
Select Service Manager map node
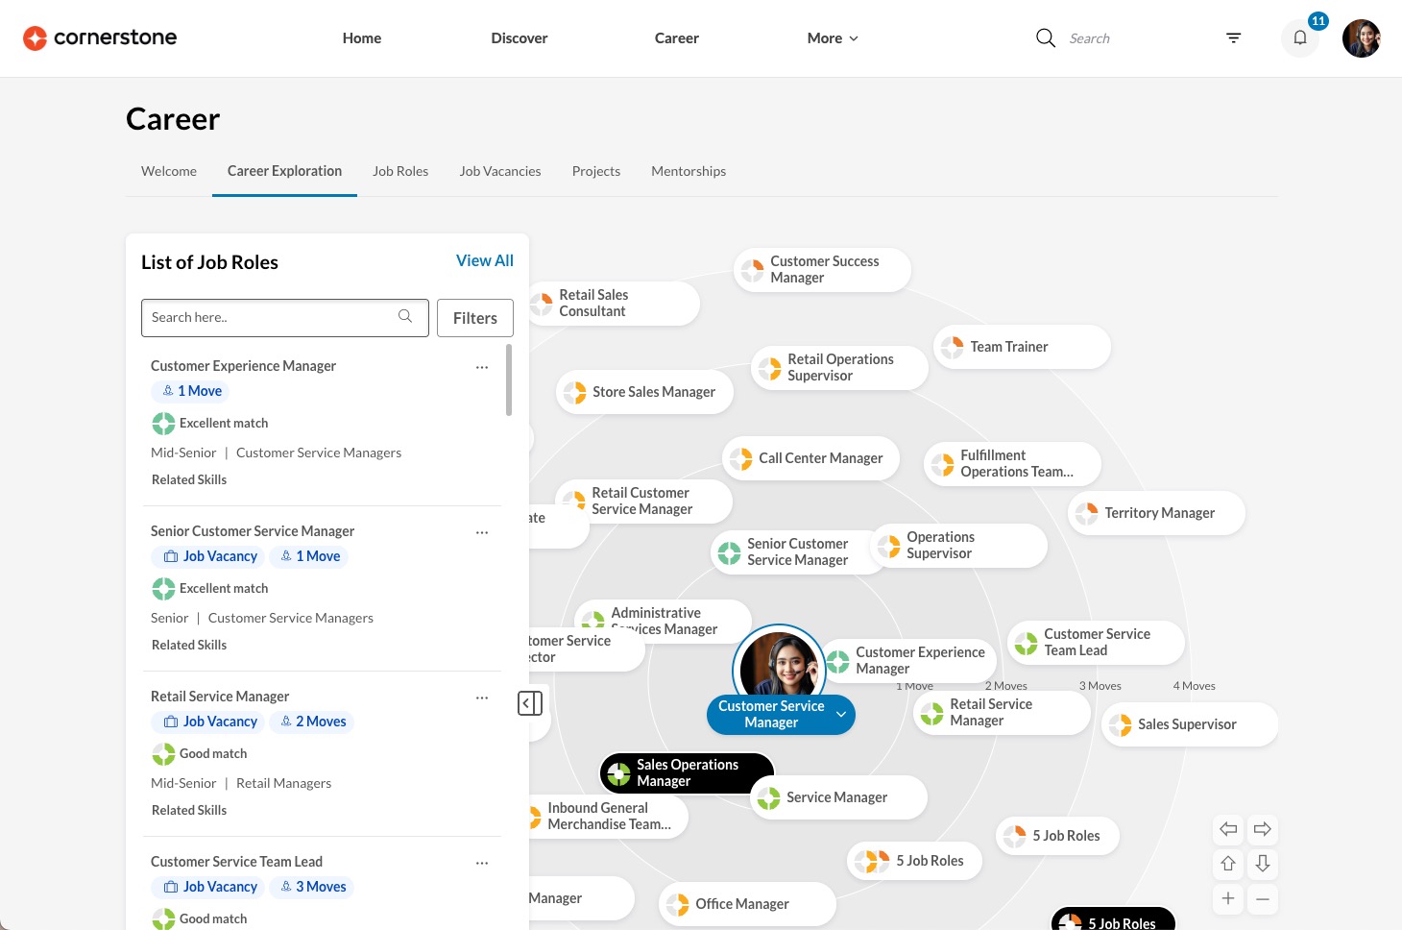[x=838, y=797]
